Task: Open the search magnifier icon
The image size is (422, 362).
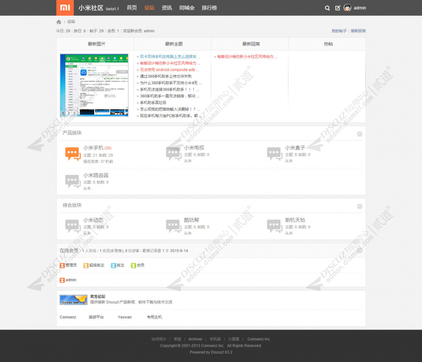Action: [327, 8]
